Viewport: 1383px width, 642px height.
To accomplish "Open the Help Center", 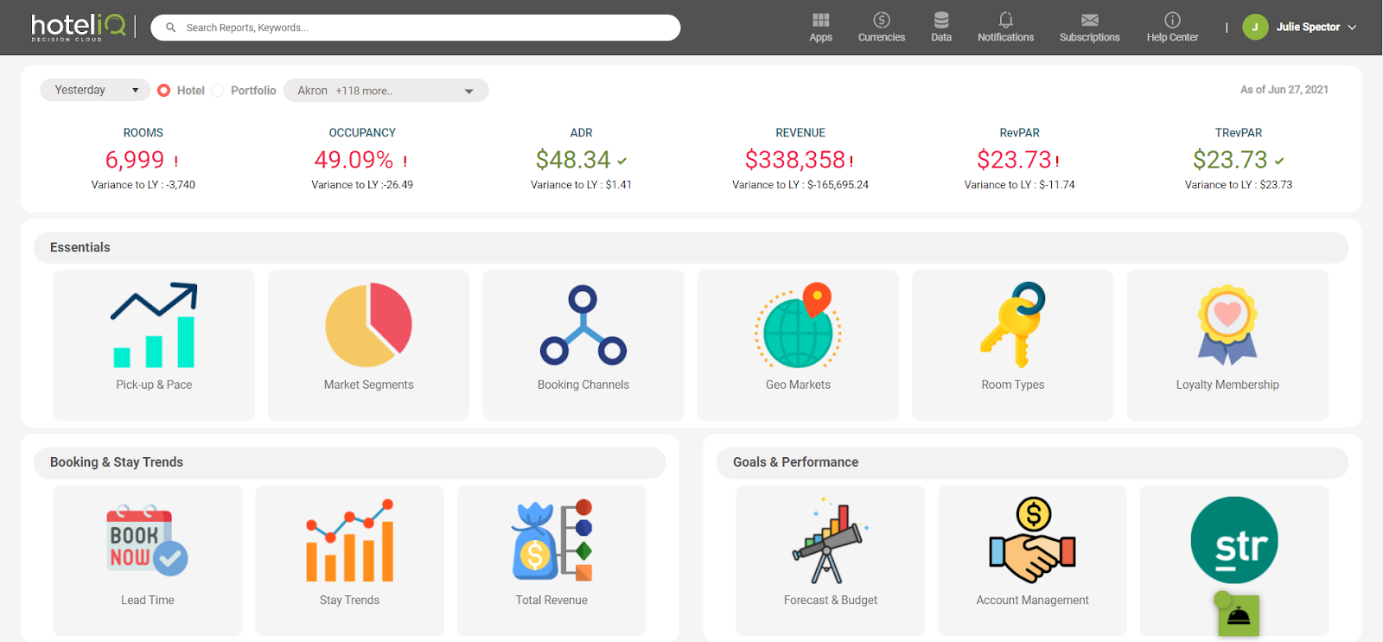I will pos(1172,28).
